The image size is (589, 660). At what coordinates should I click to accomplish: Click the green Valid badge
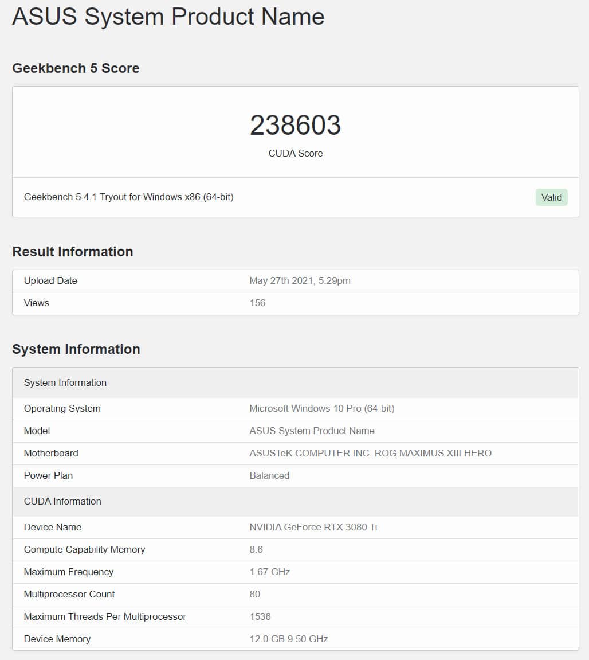[x=551, y=197]
